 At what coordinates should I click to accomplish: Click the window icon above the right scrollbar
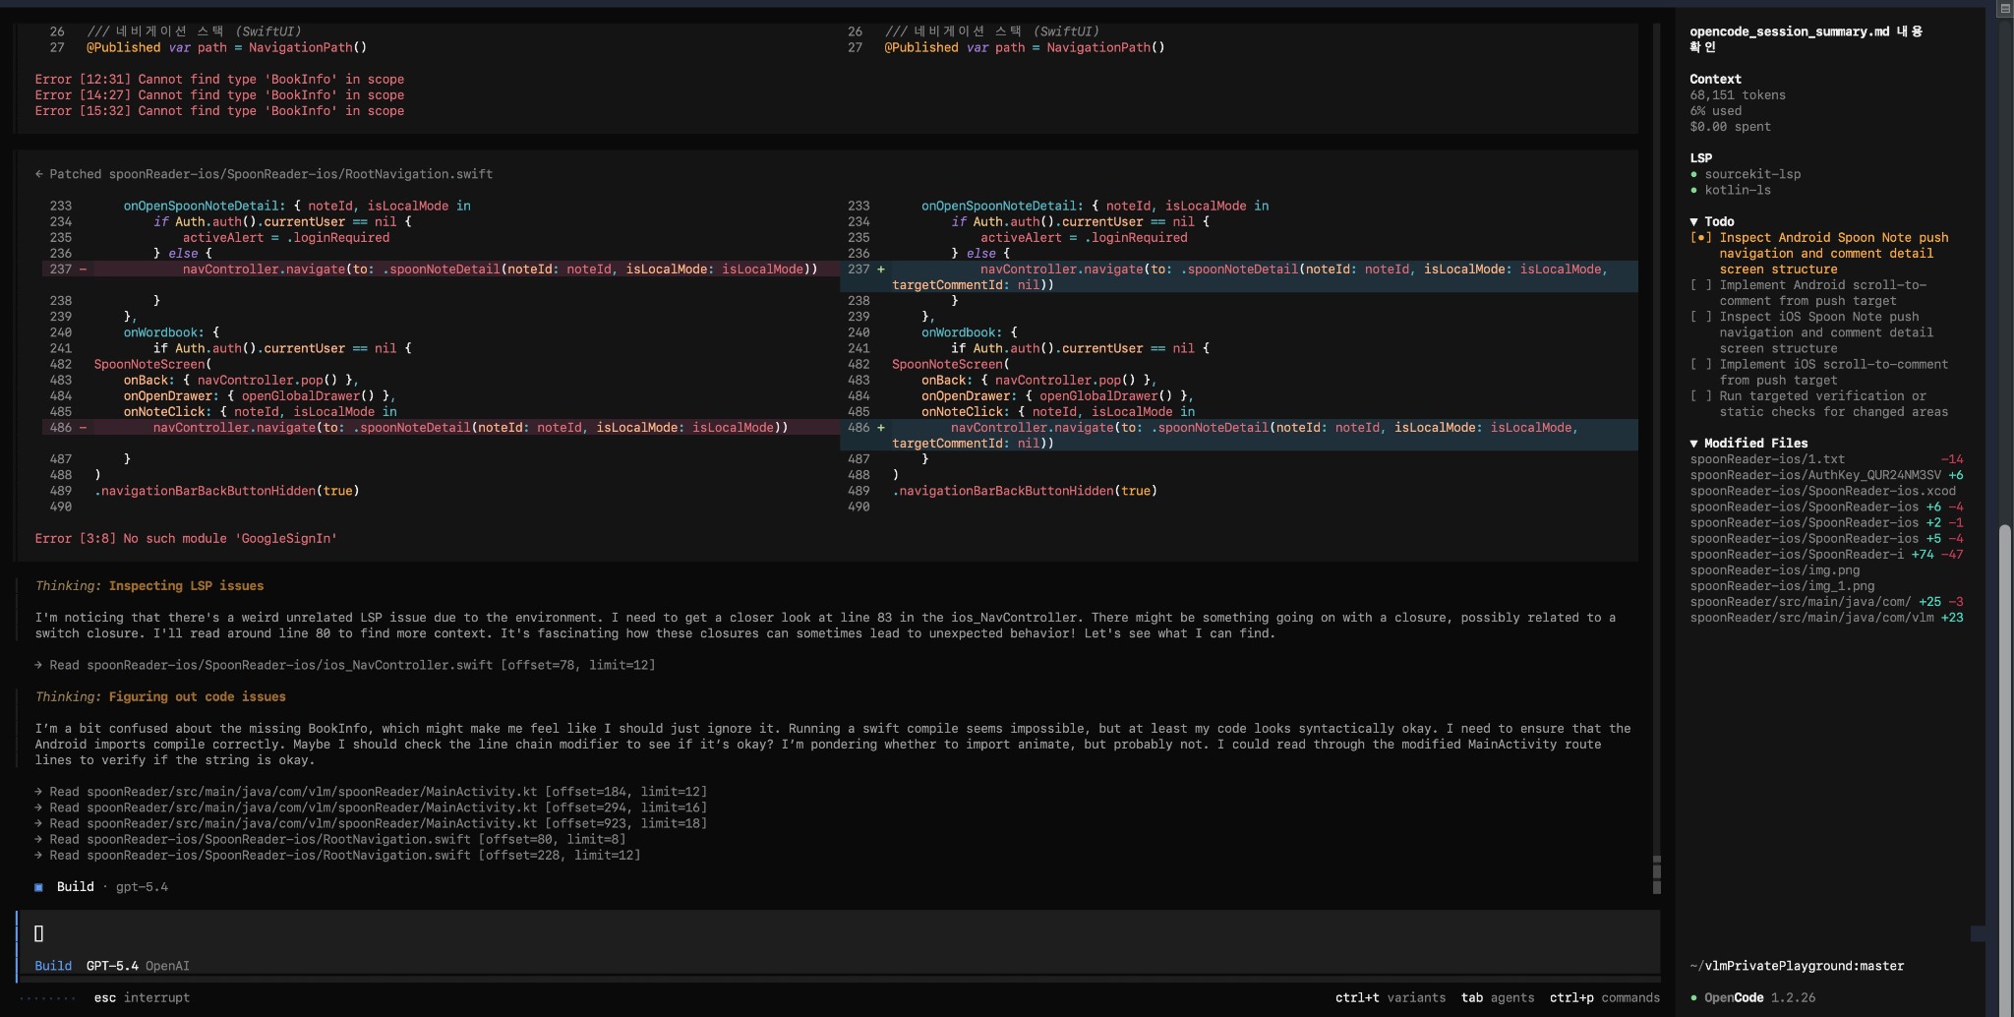[x=2005, y=8]
